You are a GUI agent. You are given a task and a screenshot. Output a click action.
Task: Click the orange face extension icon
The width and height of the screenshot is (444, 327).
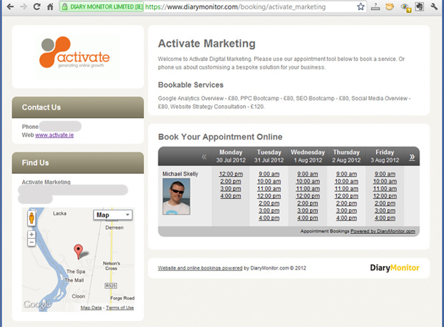[x=390, y=6]
